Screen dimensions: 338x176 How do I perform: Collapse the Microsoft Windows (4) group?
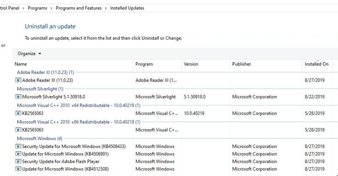[x=39, y=138]
